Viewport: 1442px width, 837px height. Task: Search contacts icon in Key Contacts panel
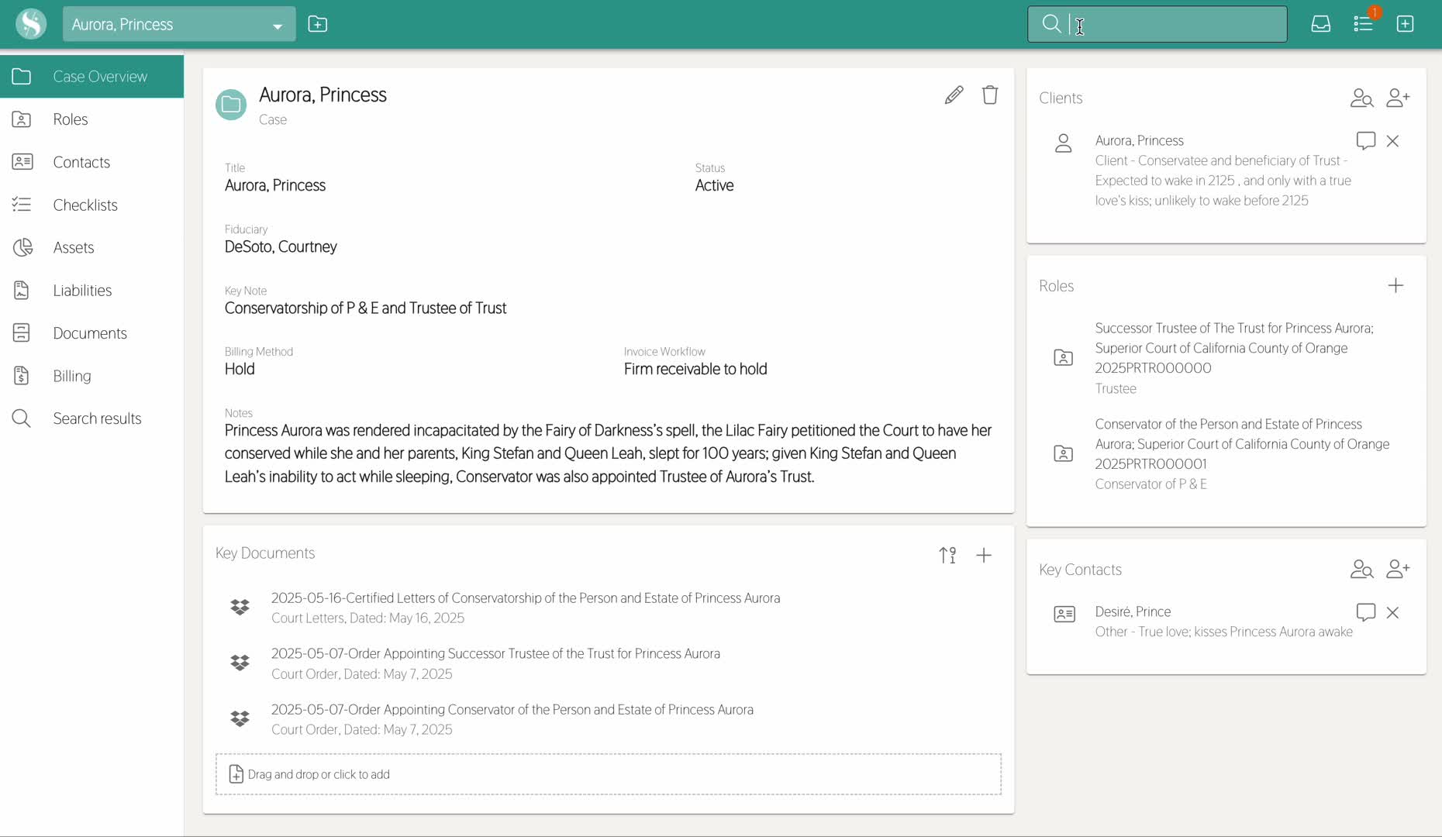[1361, 569]
